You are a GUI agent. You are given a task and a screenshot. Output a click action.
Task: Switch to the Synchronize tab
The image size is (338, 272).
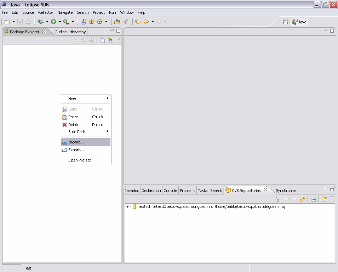[x=286, y=191]
